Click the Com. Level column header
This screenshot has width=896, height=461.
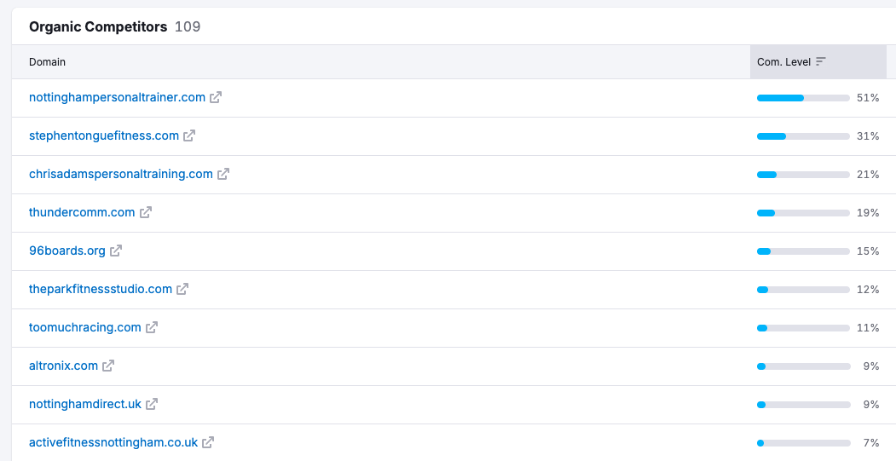[x=784, y=62]
